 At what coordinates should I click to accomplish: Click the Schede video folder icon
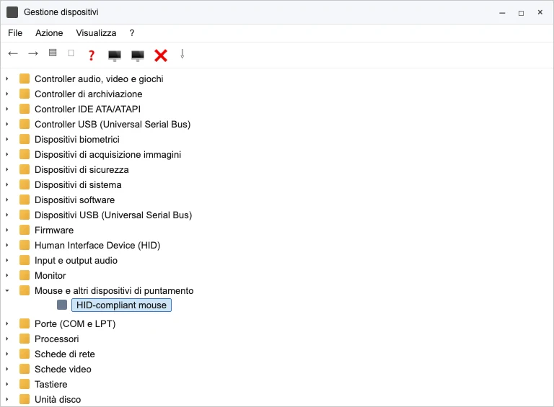(25, 369)
